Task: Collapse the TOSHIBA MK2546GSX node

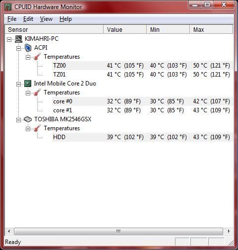Action: tap(18, 120)
